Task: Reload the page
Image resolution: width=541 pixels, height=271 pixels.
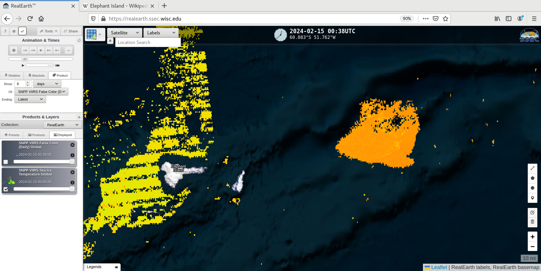Action: click(x=30, y=19)
